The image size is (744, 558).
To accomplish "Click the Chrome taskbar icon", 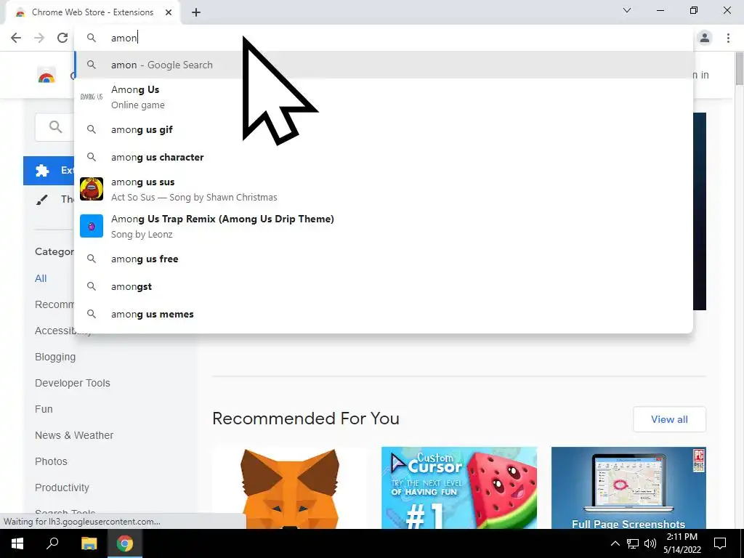I will coord(125,543).
